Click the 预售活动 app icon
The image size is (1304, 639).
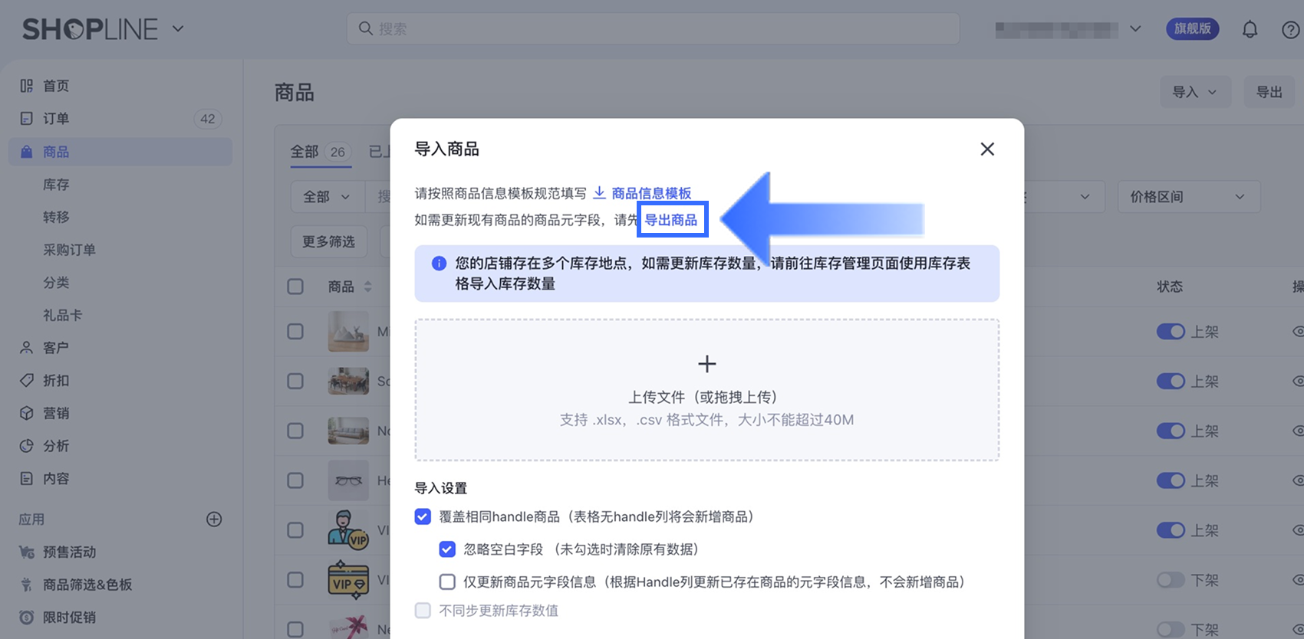pyautogui.click(x=27, y=552)
